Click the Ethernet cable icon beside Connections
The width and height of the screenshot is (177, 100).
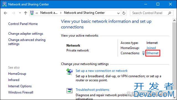tap(143, 53)
